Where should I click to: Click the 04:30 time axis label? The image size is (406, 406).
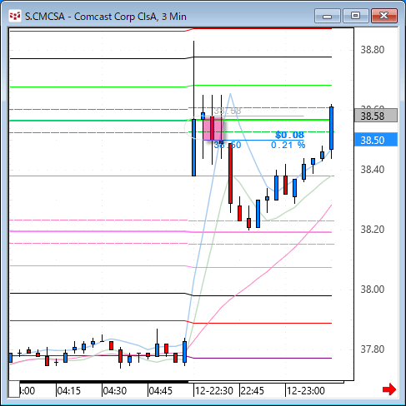click(x=115, y=391)
